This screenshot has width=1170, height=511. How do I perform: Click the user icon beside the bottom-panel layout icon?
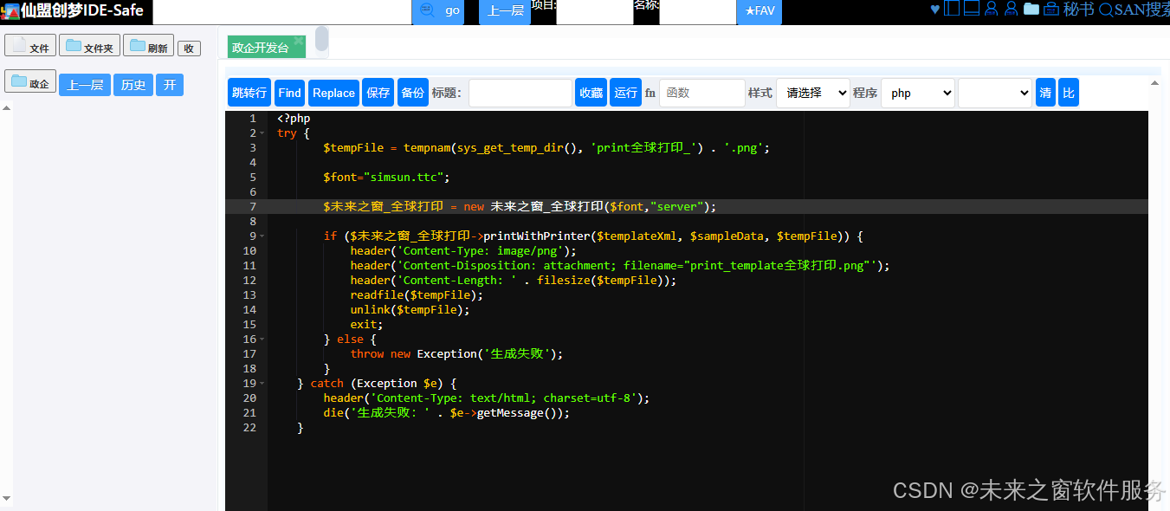click(992, 9)
